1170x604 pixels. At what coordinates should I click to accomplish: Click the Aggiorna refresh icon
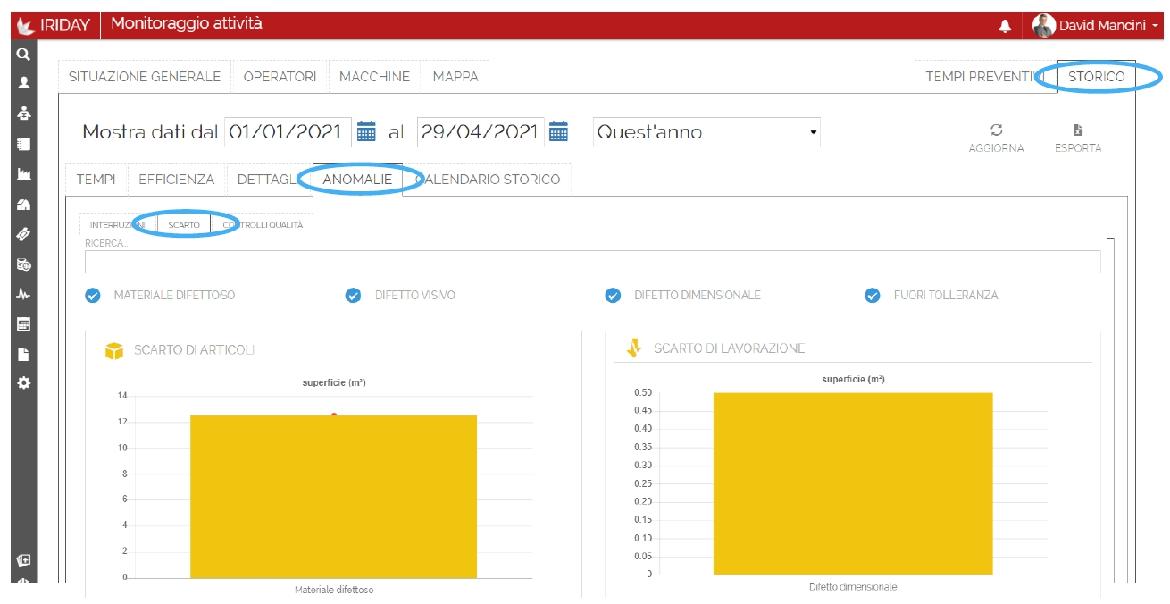pyautogui.click(x=996, y=130)
